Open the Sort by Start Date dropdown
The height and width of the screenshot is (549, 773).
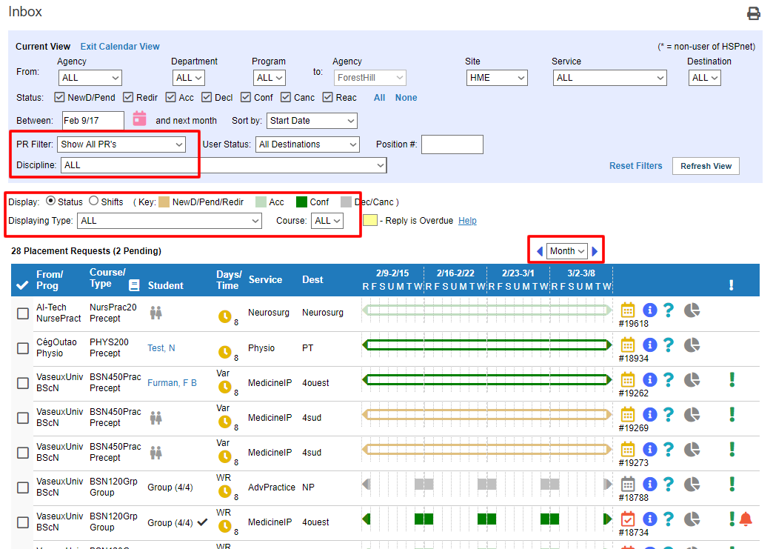[x=312, y=121]
